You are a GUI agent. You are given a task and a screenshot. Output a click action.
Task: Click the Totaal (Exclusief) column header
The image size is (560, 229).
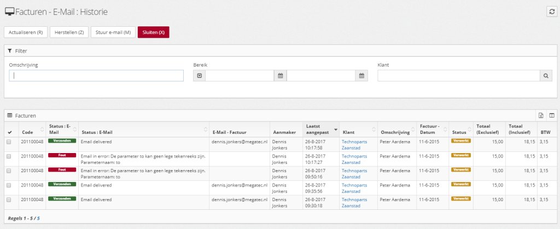coord(489,130)
